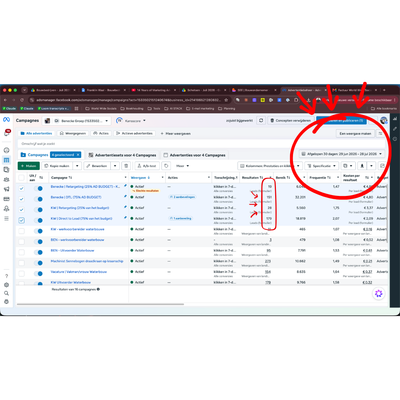Viewport: 400px width, 400px height.
Task: Open the purple AI assistant sparkle button
Action: tap(379, 294)
